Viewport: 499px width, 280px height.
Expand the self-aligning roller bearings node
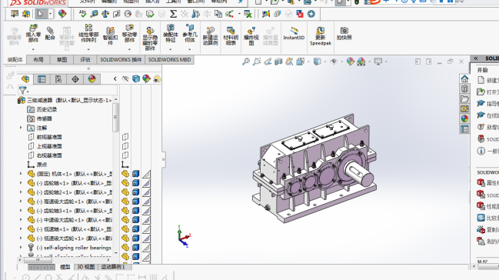[x=21, y=247]
